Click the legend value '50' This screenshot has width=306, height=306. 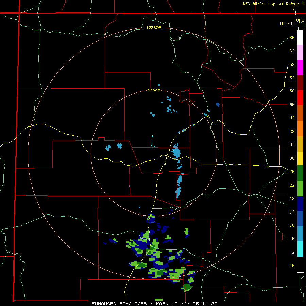coord(292,91)
